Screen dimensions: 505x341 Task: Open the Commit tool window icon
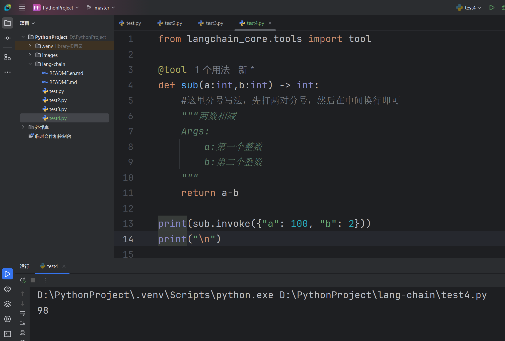click(8, 38)
